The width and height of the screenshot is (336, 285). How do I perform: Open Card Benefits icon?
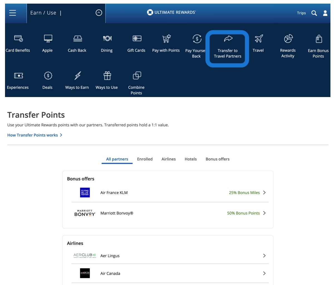coord(18,38)
